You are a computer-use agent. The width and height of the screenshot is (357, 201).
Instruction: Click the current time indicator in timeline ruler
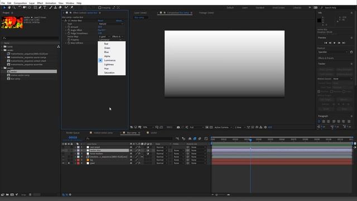(x=250, y=140)
